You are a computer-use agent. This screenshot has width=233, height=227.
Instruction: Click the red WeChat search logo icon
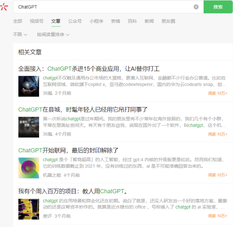coord(4,7)
